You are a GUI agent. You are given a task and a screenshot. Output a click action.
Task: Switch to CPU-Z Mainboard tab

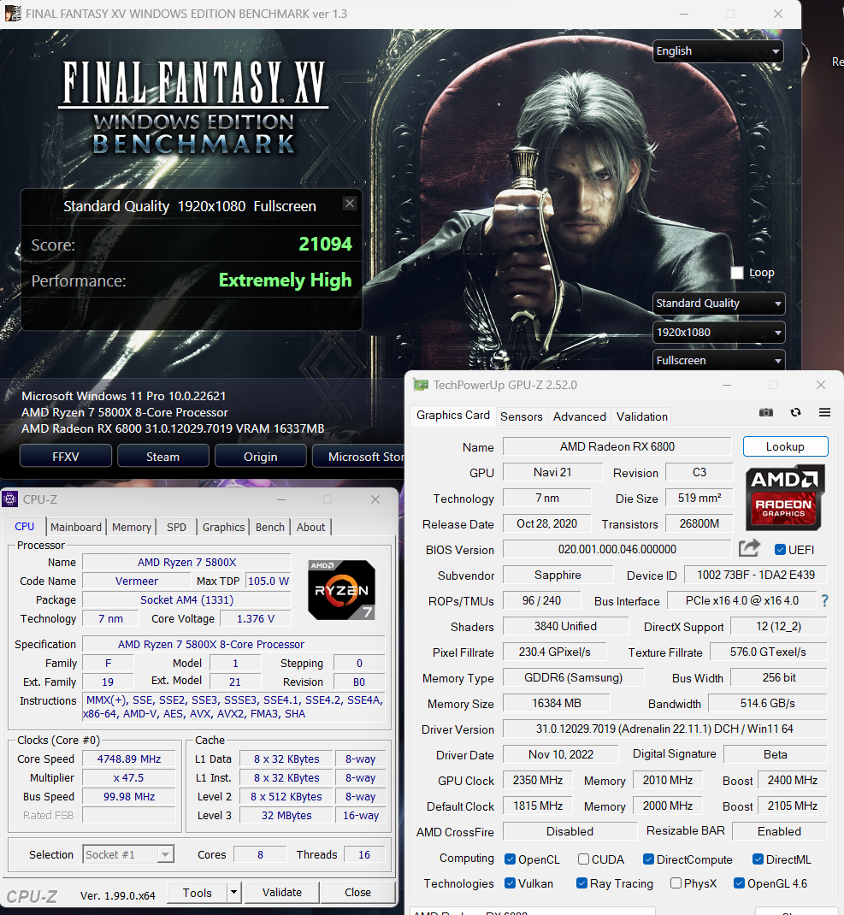(76, 527)
